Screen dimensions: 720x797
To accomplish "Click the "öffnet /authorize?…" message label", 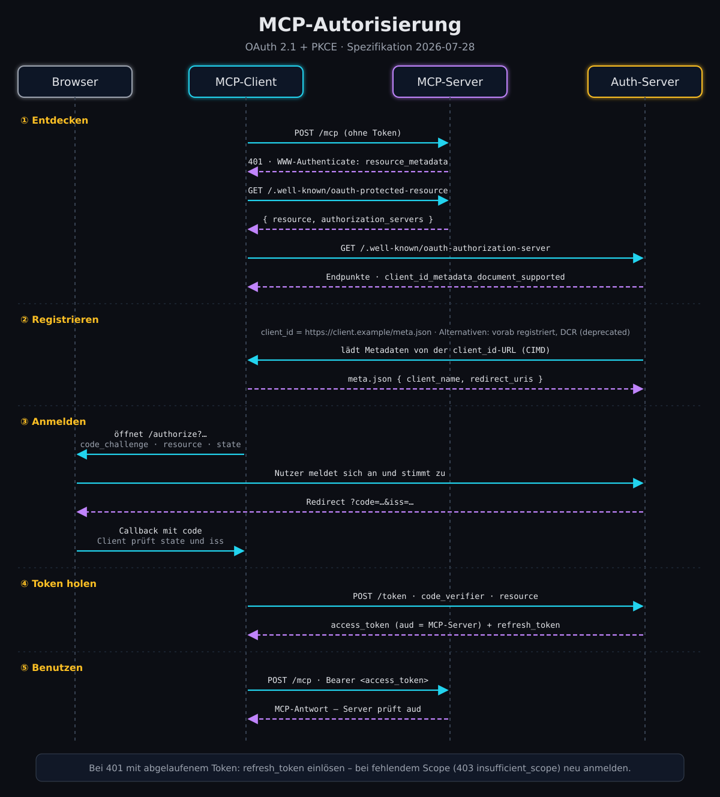I will (x=161, y=435).
